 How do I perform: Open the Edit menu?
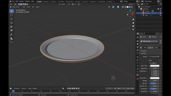coord(17,1)
